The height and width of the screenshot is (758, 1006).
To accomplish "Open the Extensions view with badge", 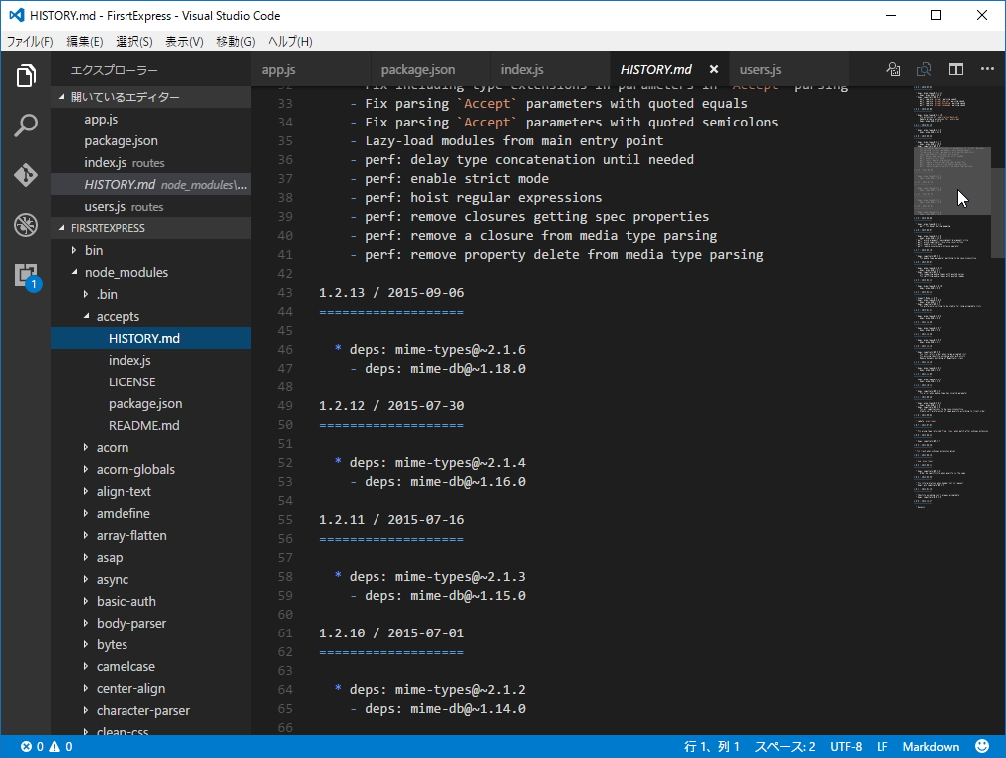I will tap(27, 276).
